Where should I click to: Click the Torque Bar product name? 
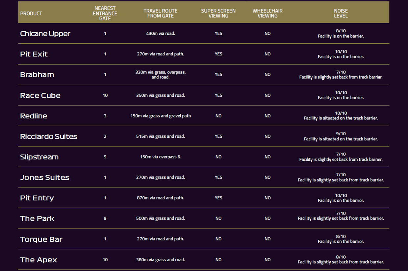pyautogui.click(x=41, y=239)
